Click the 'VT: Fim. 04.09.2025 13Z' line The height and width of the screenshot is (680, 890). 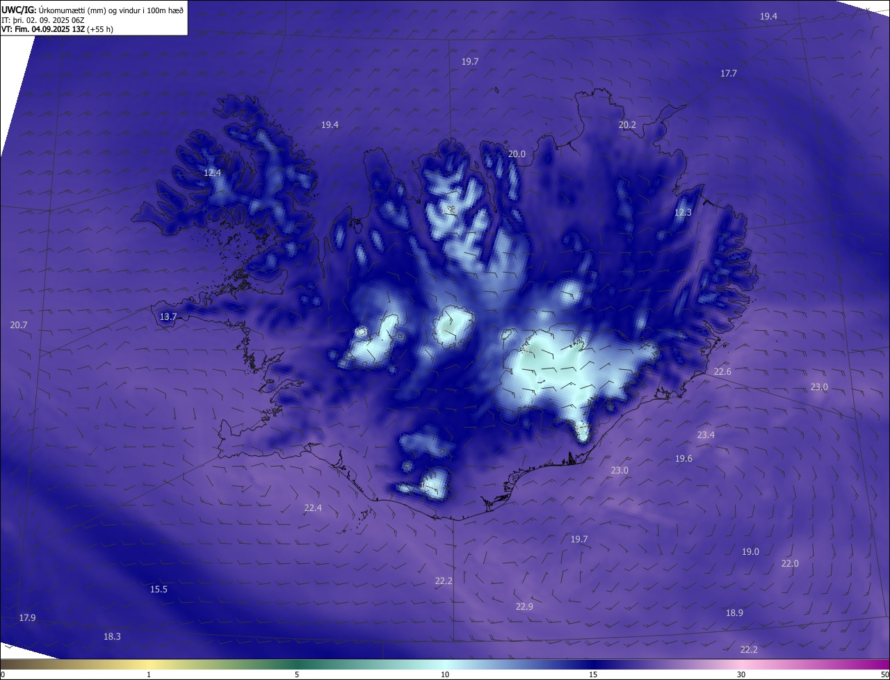pos(58,29)
